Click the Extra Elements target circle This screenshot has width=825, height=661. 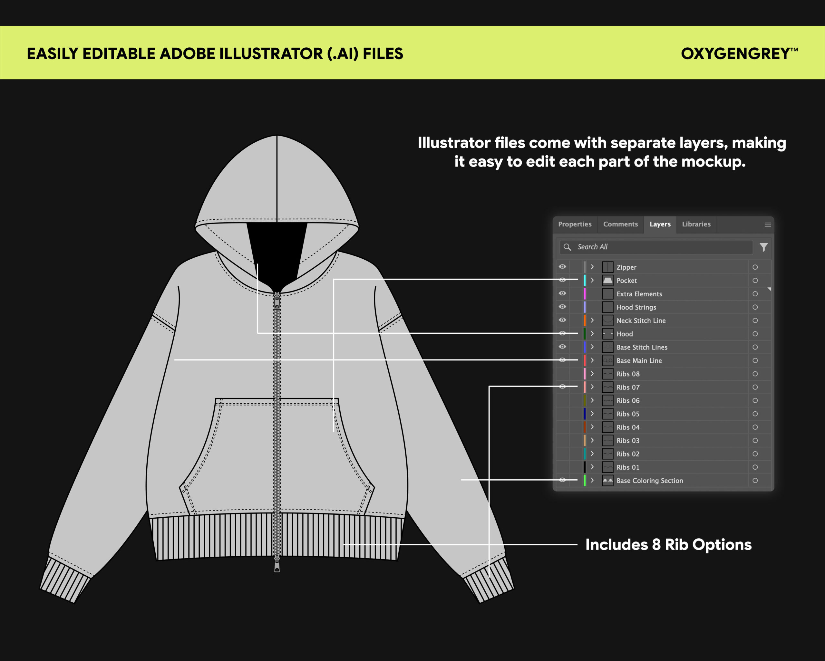coord(755,294)
